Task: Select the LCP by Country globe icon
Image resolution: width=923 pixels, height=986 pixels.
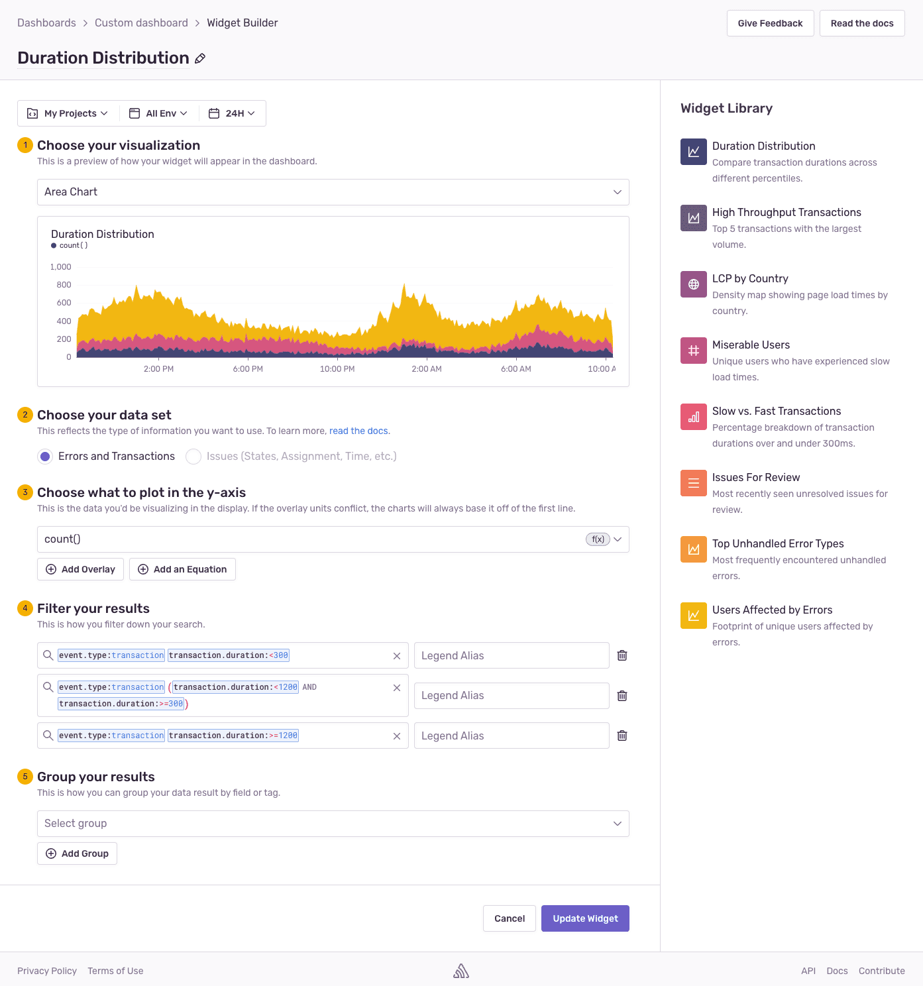Action: coord(693,284)
